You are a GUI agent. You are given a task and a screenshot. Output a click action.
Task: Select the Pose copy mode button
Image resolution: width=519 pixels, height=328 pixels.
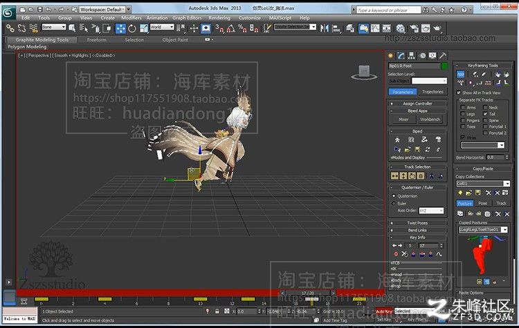tap(482, 203)
